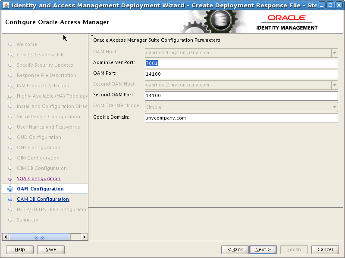Click the OAM Configuration active step circle

(10, 189)
